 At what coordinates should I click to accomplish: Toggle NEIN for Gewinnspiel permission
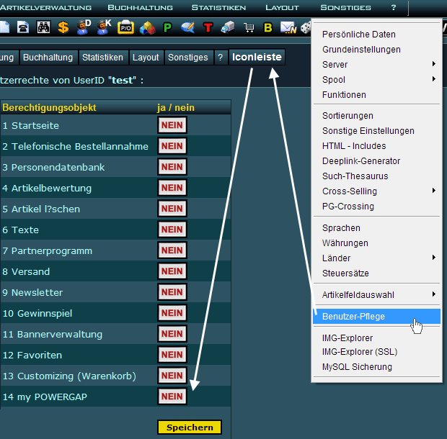(x=172, y=313)
